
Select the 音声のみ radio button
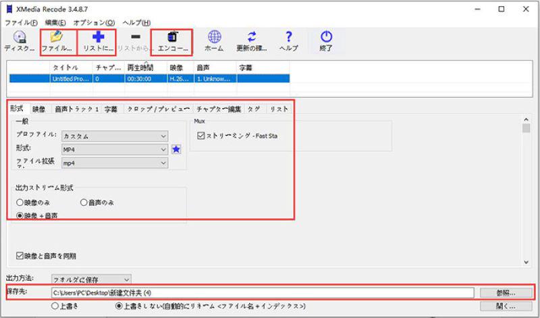(84, 203)
